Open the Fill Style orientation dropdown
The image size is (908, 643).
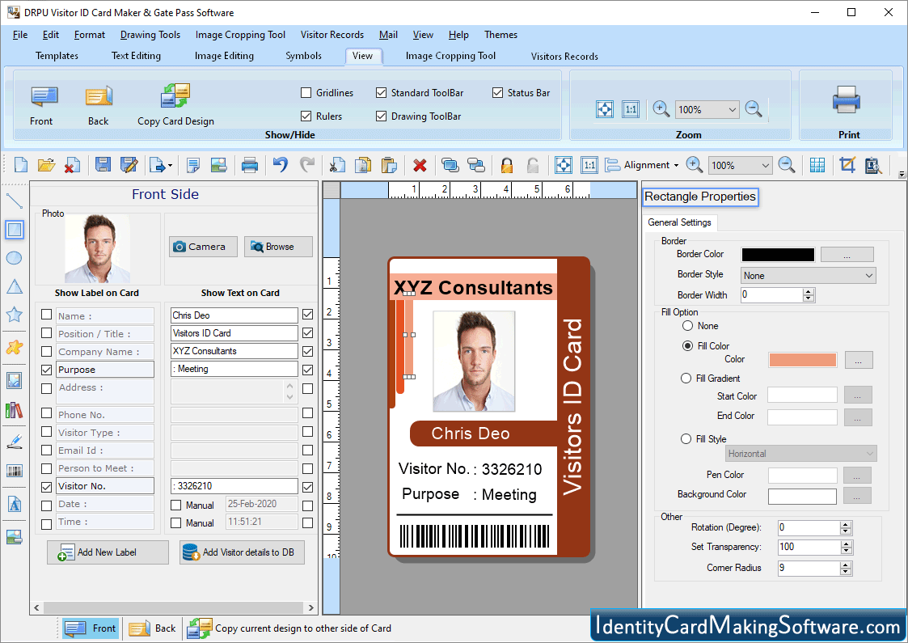tap(800, 453)
